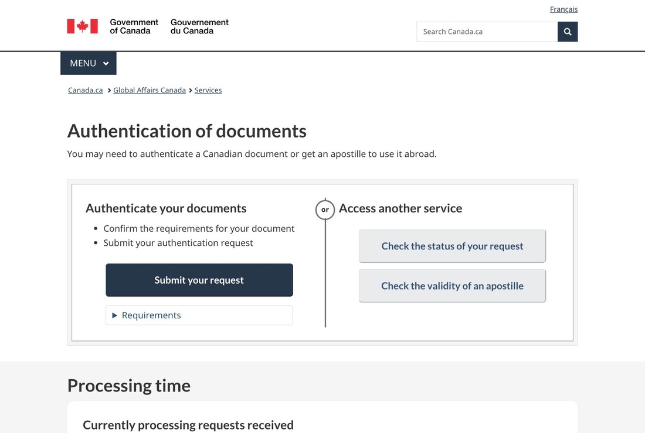Click the Government of Canada wordmark text
Image resolution: width=645 pixels, height=433 pixels.
(x=169, y=26)
